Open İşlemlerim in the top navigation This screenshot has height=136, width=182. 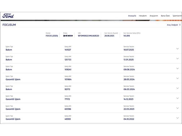177,16
